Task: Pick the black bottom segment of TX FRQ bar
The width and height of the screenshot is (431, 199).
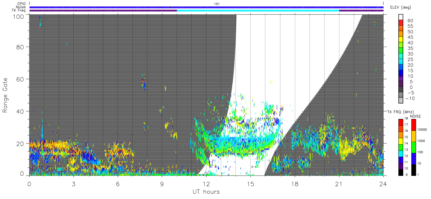Action: (400, 172)
